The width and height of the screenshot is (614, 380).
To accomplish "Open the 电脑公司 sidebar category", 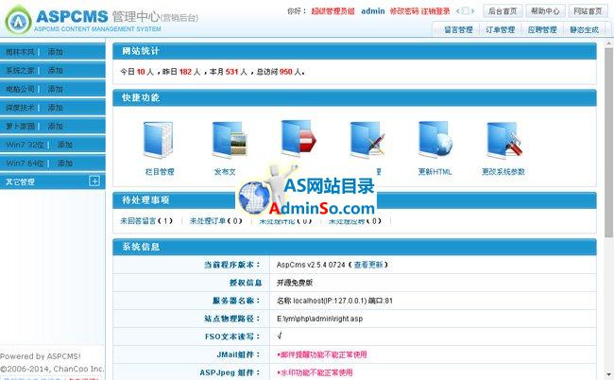I will [x=21, y=89].
